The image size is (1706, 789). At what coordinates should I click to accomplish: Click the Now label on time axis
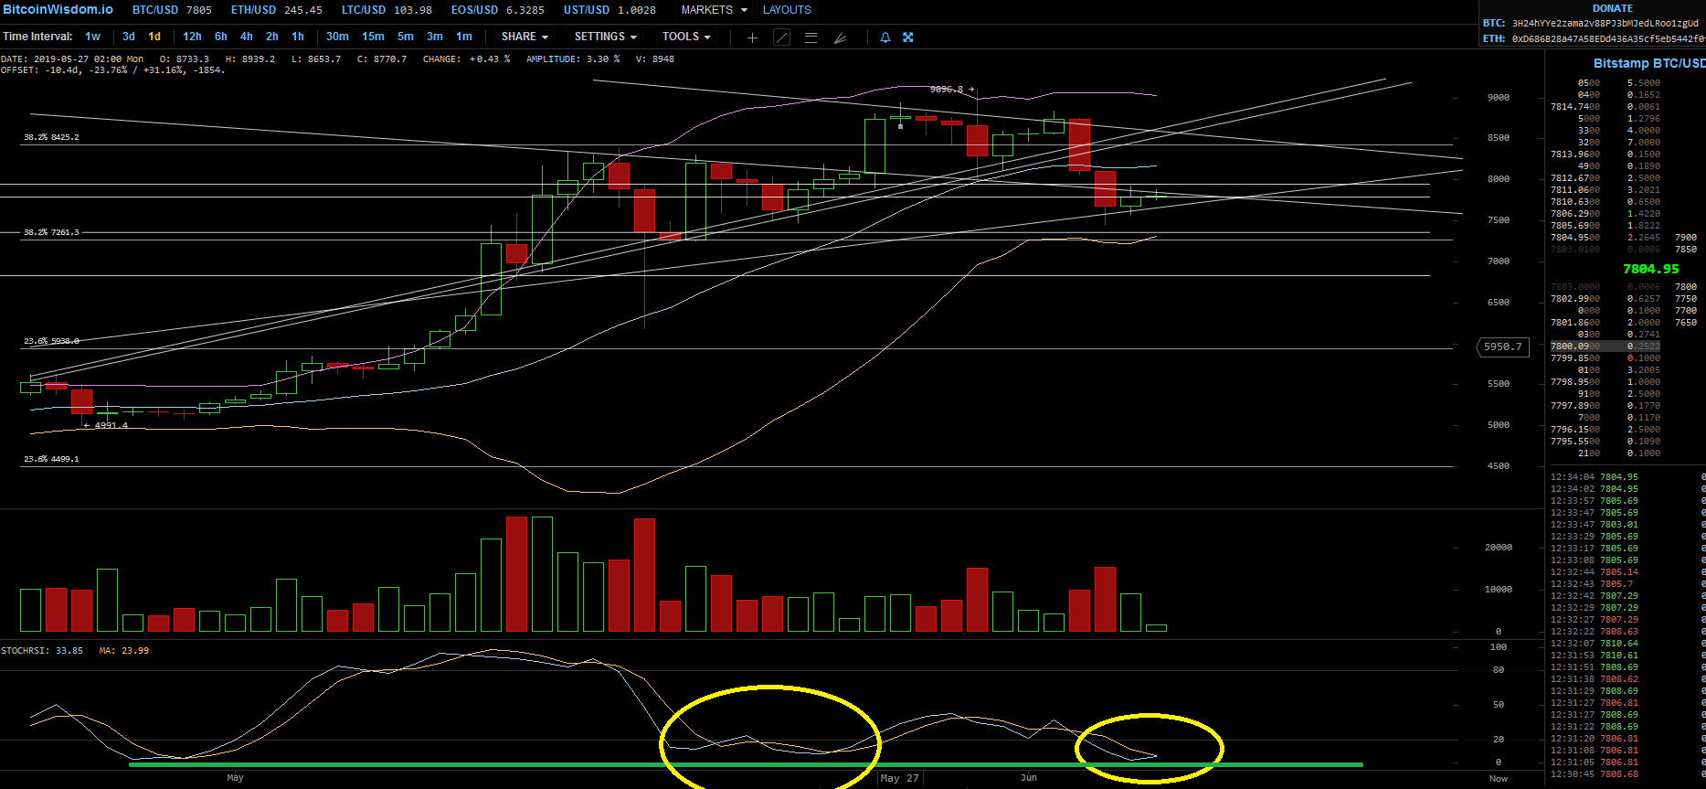click(x=1499, y=779)
